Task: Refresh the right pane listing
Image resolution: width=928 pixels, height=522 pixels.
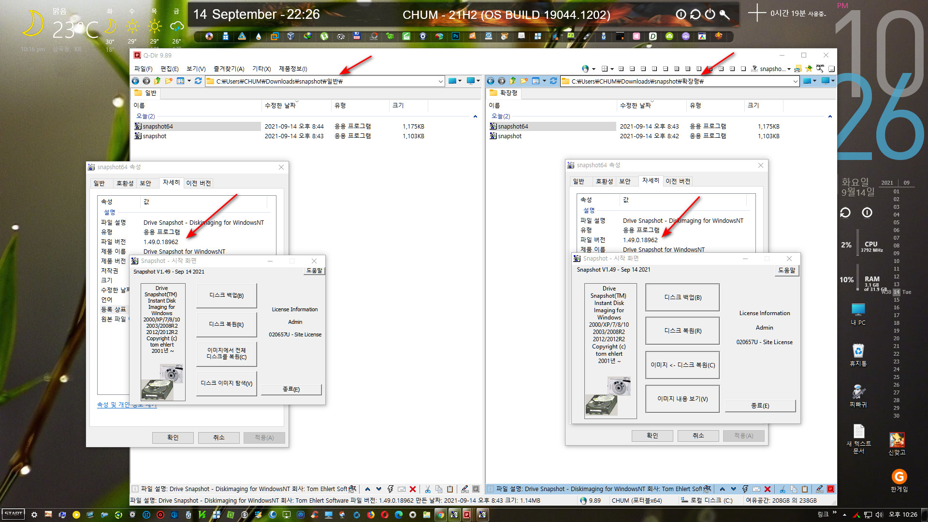Action: coord(553,81)
